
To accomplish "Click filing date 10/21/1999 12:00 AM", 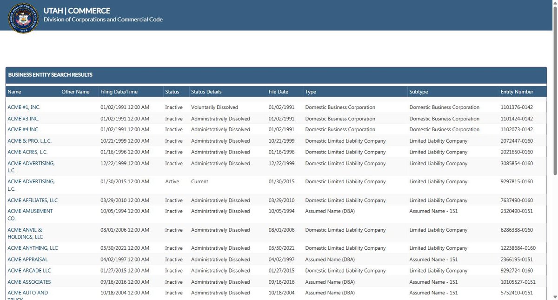I will click(x=125, y=141).
